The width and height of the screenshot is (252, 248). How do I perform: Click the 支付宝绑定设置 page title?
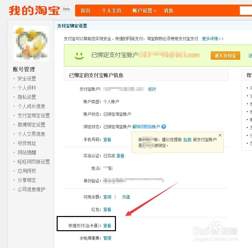coord(72,26)
